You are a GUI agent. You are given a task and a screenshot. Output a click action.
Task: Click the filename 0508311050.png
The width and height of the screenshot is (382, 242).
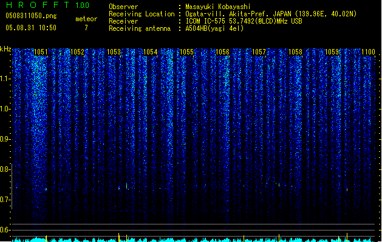pos(31,16)
